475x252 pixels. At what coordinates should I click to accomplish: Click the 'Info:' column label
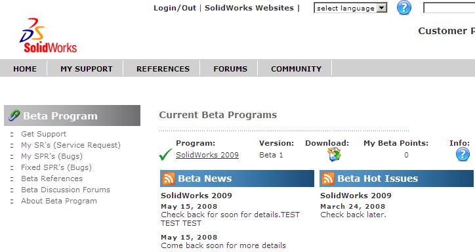coord(459,143)
